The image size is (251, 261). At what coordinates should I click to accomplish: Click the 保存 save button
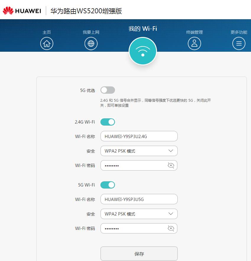click(x=139, y=254)
